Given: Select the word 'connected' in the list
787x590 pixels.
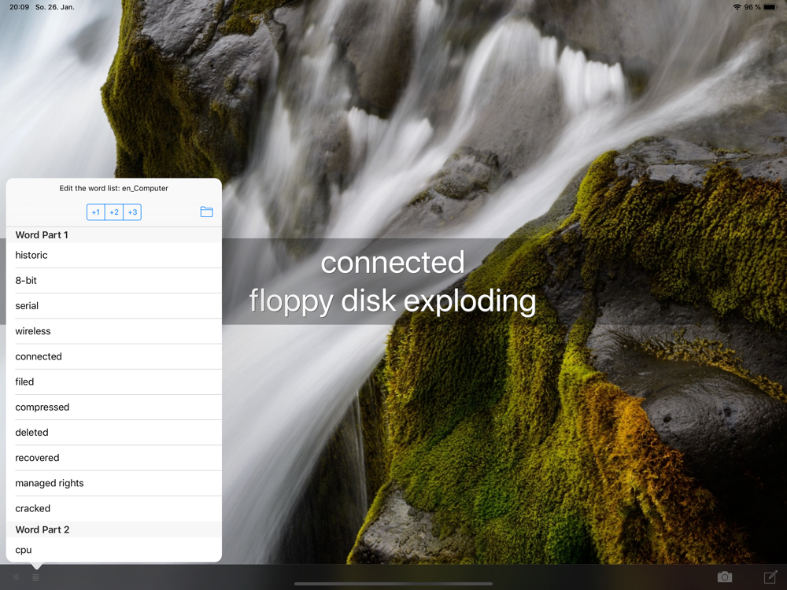Looking at the screenshot, I should pos(114,356).
